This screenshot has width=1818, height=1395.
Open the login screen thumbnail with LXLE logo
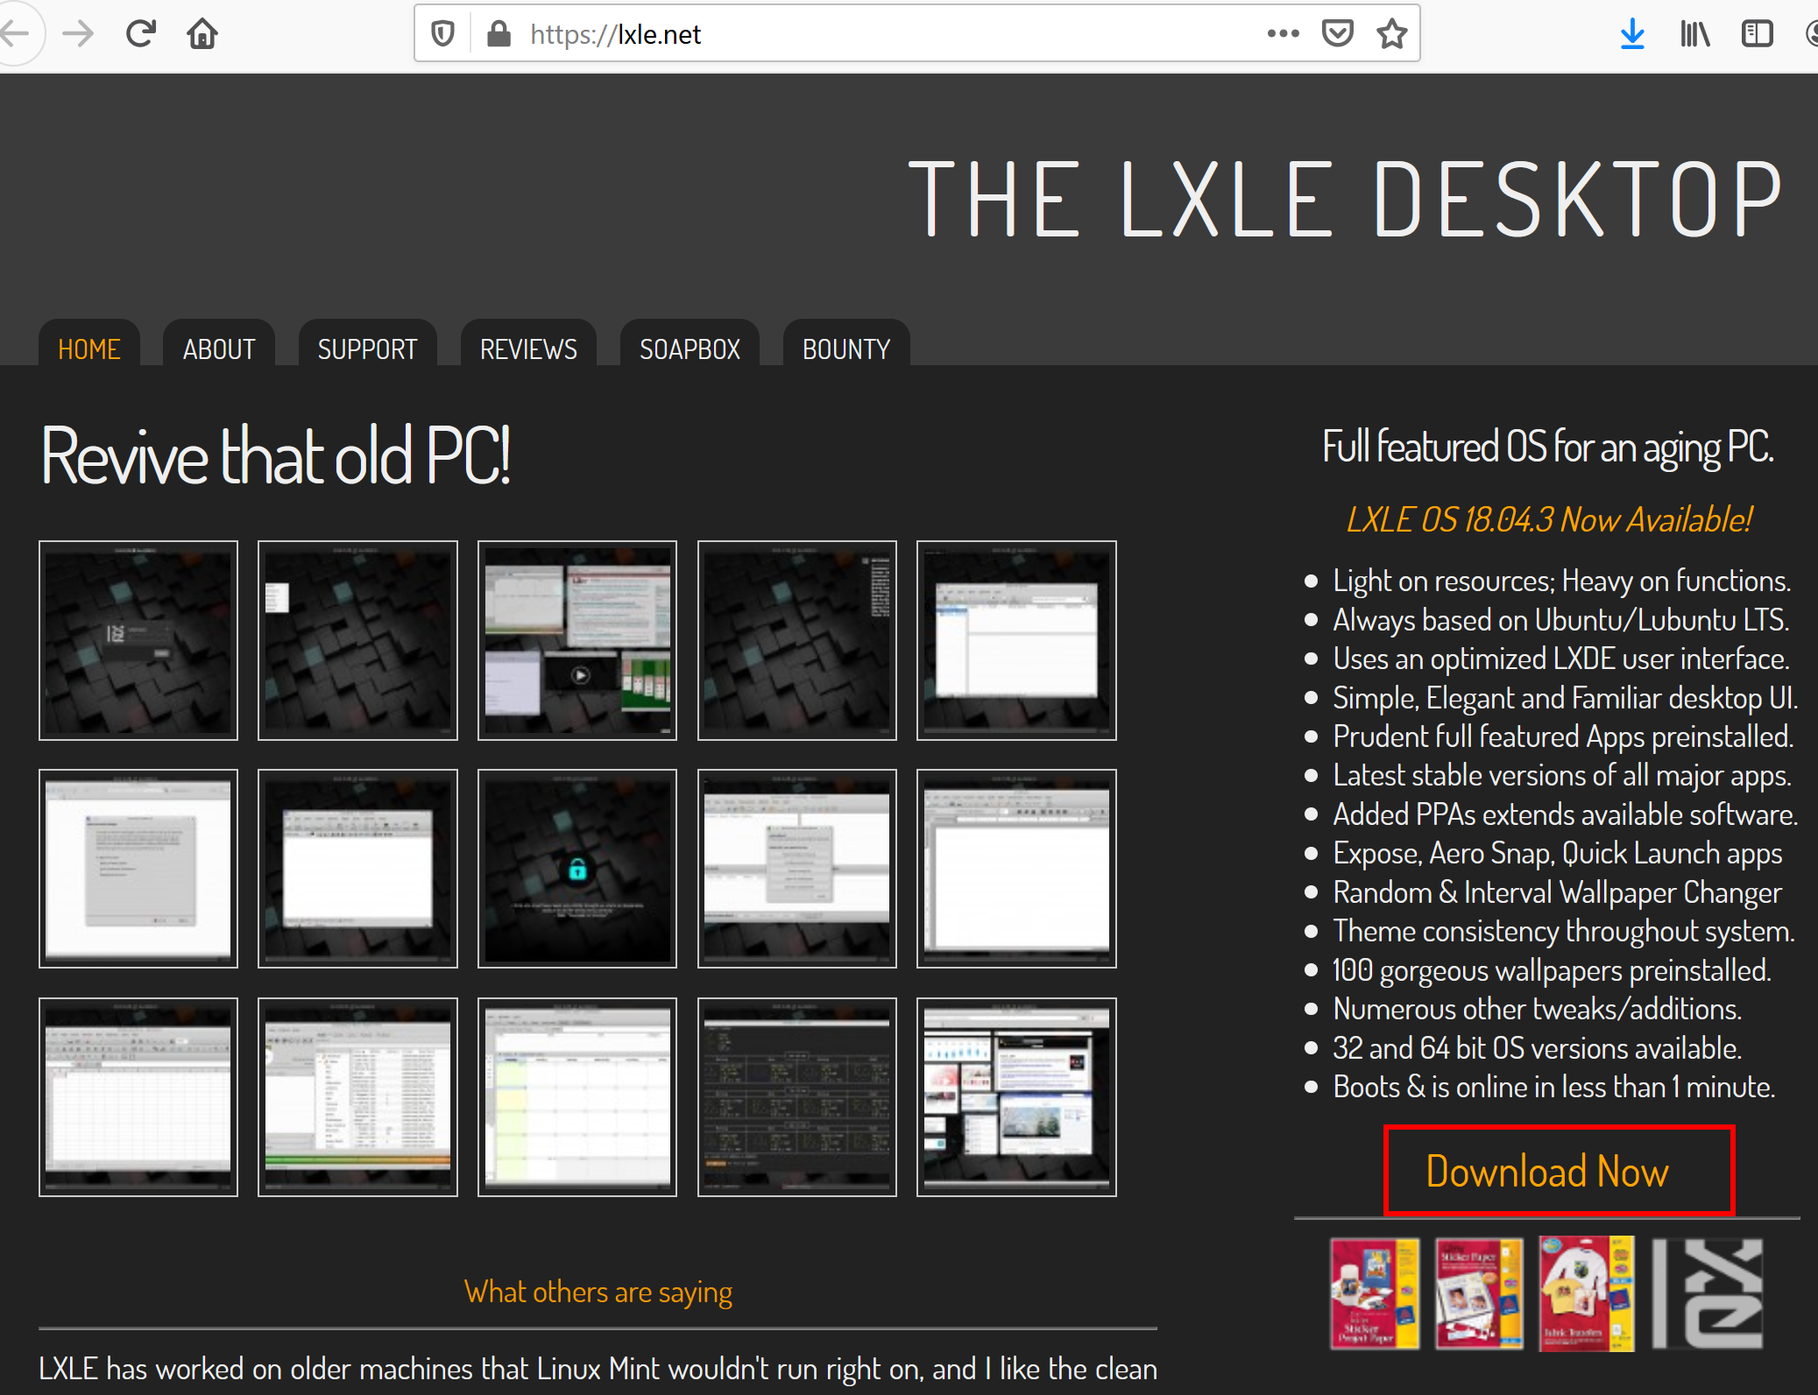click(138, 640)
